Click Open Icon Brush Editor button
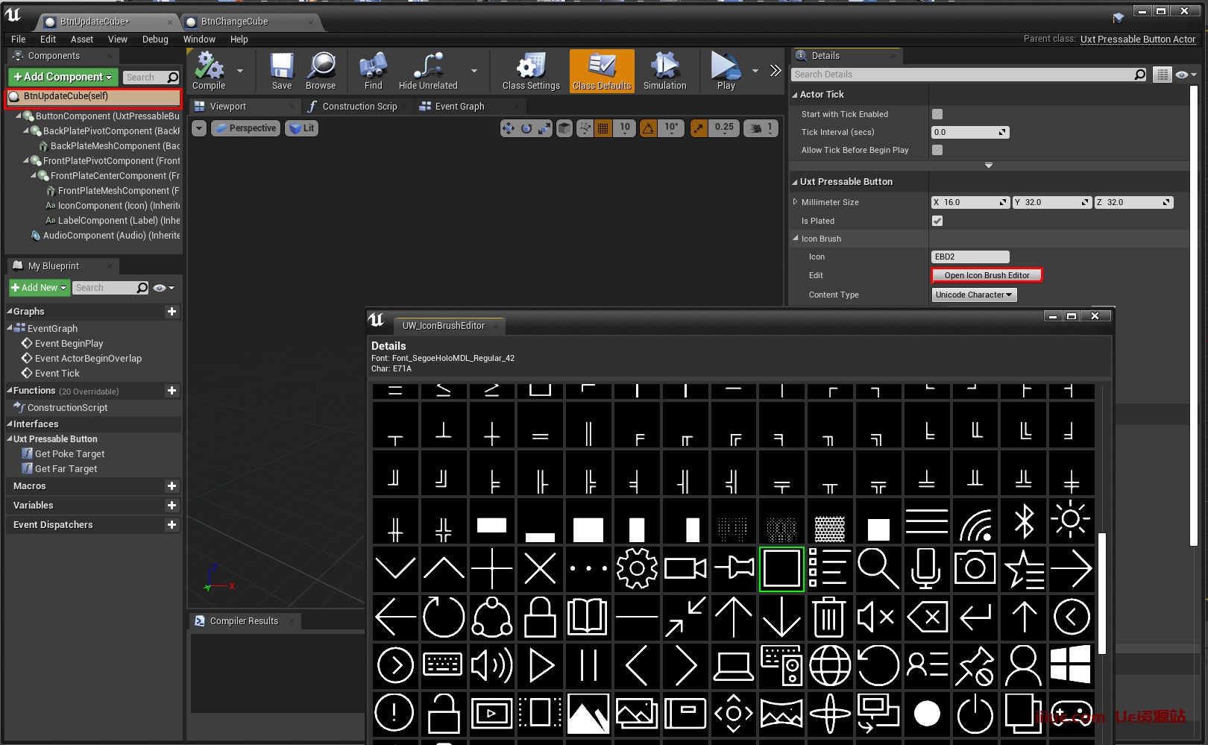 (x=987, y=275)
